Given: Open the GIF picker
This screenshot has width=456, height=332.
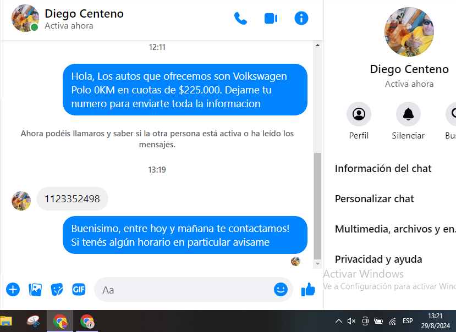Looking at the screenshot, I should 79,290.
